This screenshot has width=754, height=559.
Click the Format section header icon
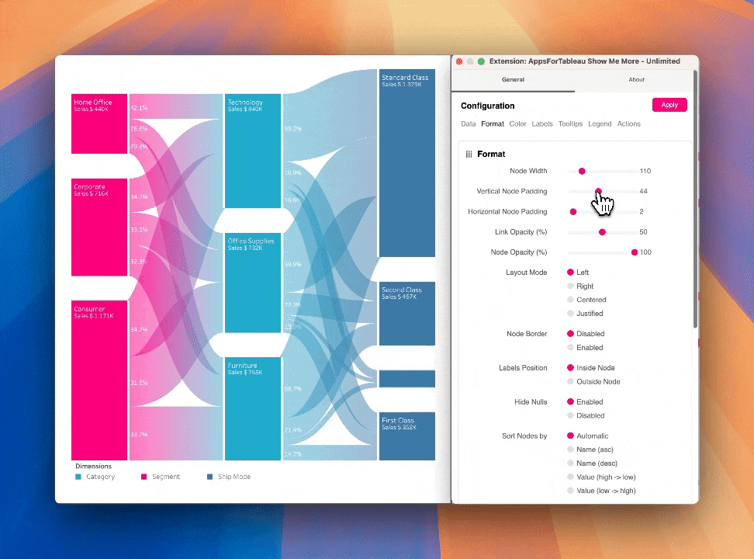(x=469, y=155)
